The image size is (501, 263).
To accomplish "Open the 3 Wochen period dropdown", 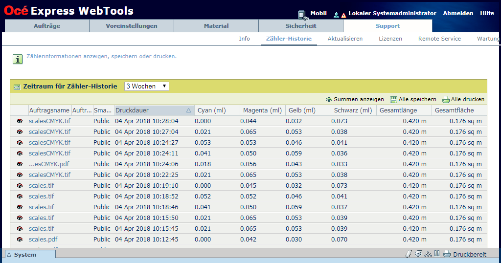I will click(147, 86).
